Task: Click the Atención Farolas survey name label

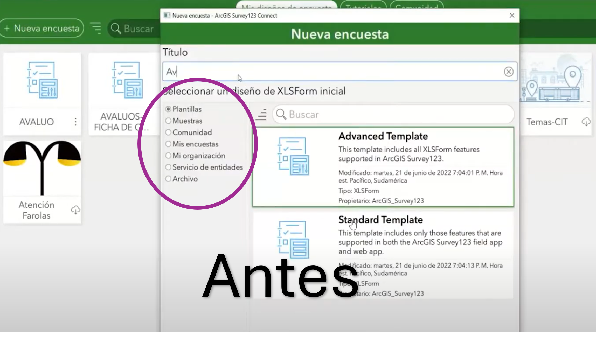Action: point(37,210)
